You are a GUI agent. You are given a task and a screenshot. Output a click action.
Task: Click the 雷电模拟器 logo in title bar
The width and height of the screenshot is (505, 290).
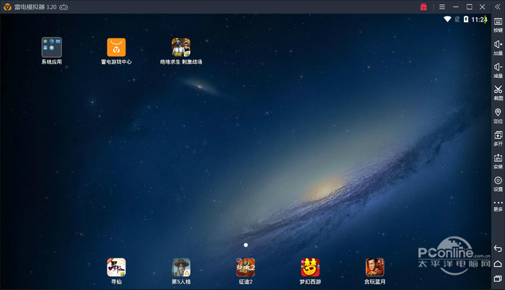(7, 6)
